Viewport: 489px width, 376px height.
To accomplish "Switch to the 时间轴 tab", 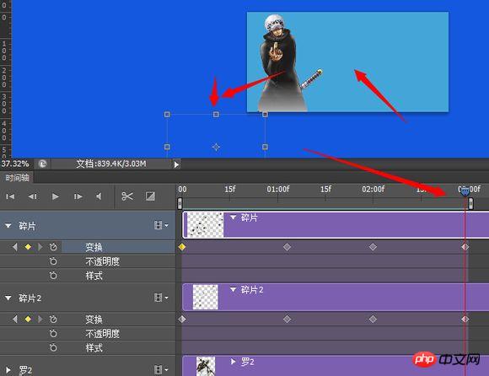I will click(x=17, y=178).
